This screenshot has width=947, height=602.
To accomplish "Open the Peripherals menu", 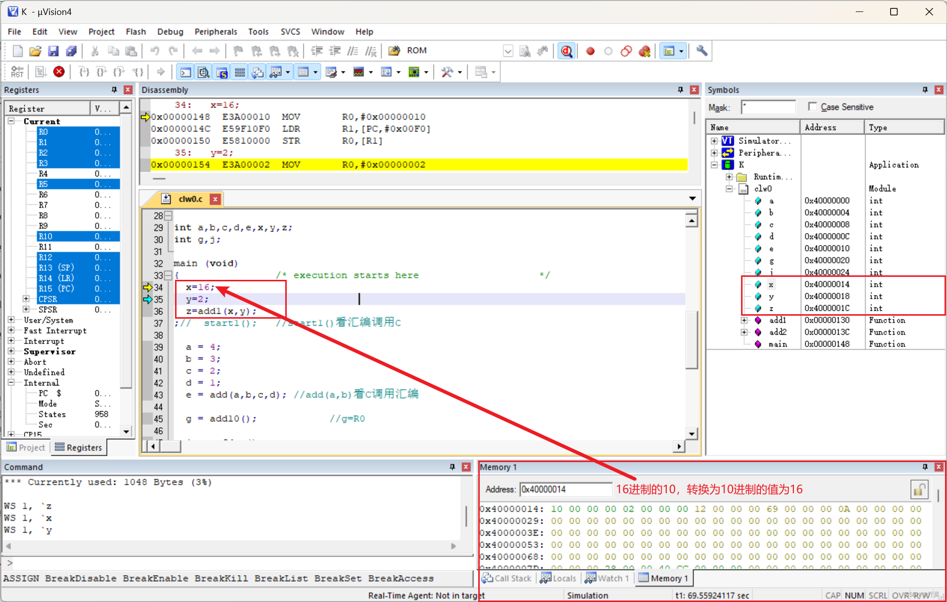I will 215,31.
